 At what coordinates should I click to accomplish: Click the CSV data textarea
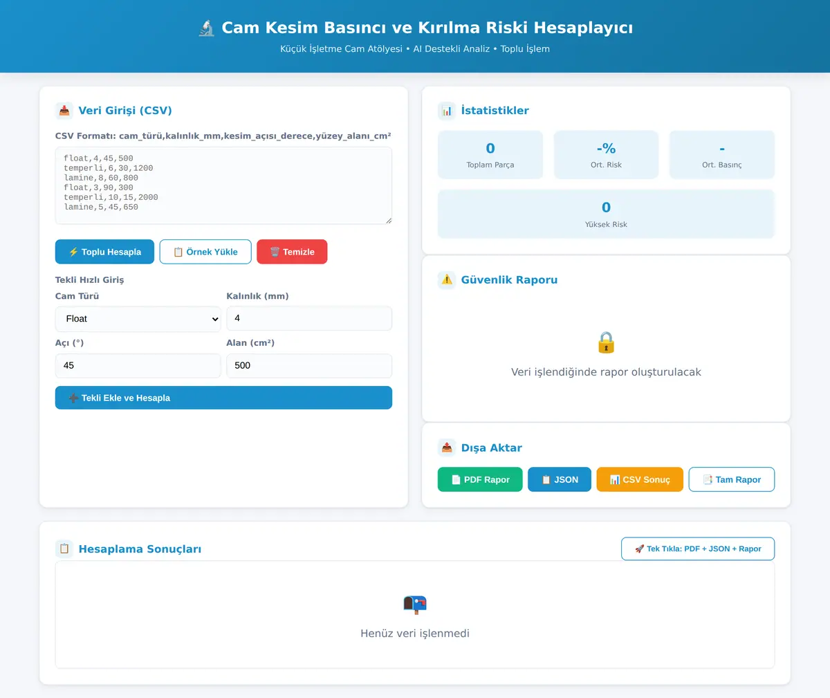coord(223,185)
